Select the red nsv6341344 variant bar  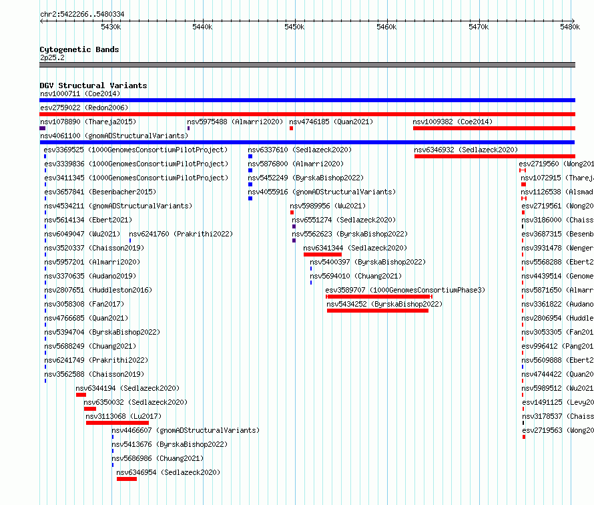tap(322, 255)
